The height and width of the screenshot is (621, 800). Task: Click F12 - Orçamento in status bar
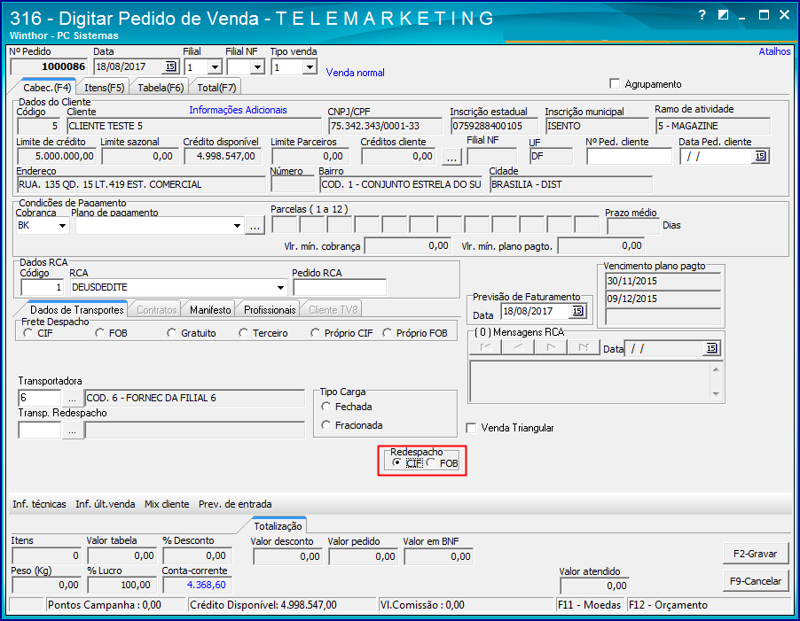(668, 605)
